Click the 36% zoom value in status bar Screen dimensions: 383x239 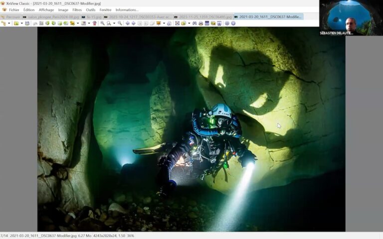[131, 236]
